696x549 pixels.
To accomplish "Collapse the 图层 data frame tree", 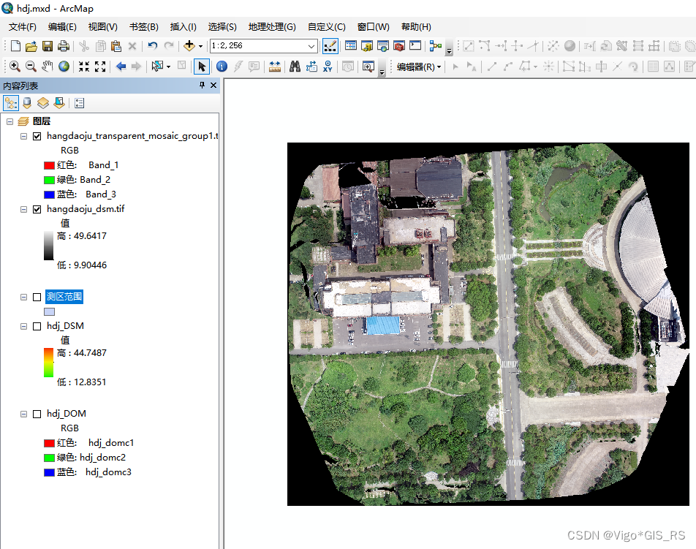I will [x=10, y=121].
